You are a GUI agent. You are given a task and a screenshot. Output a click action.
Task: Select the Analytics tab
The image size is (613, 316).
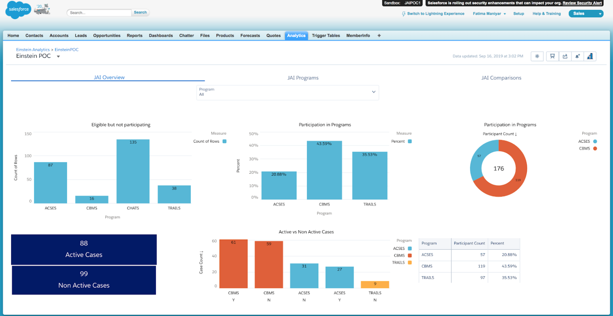point(296,35)
